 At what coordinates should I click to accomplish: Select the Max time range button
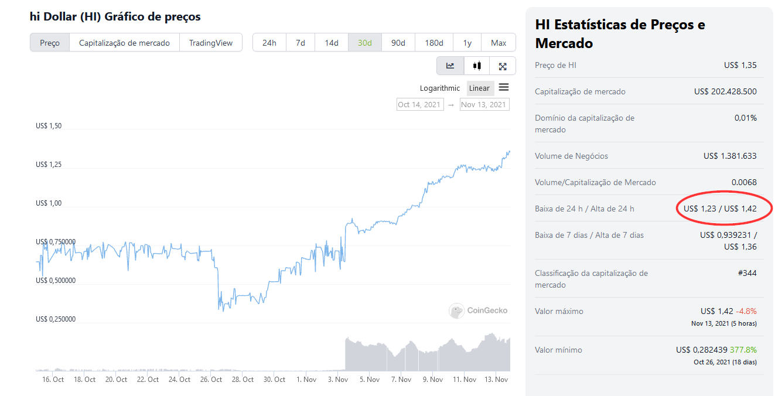tap(499, 43)
